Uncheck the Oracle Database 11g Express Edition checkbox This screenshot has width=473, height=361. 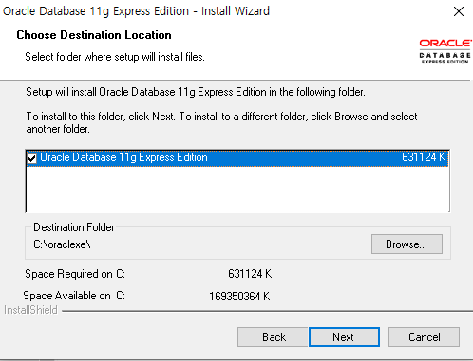coord(32,158)
